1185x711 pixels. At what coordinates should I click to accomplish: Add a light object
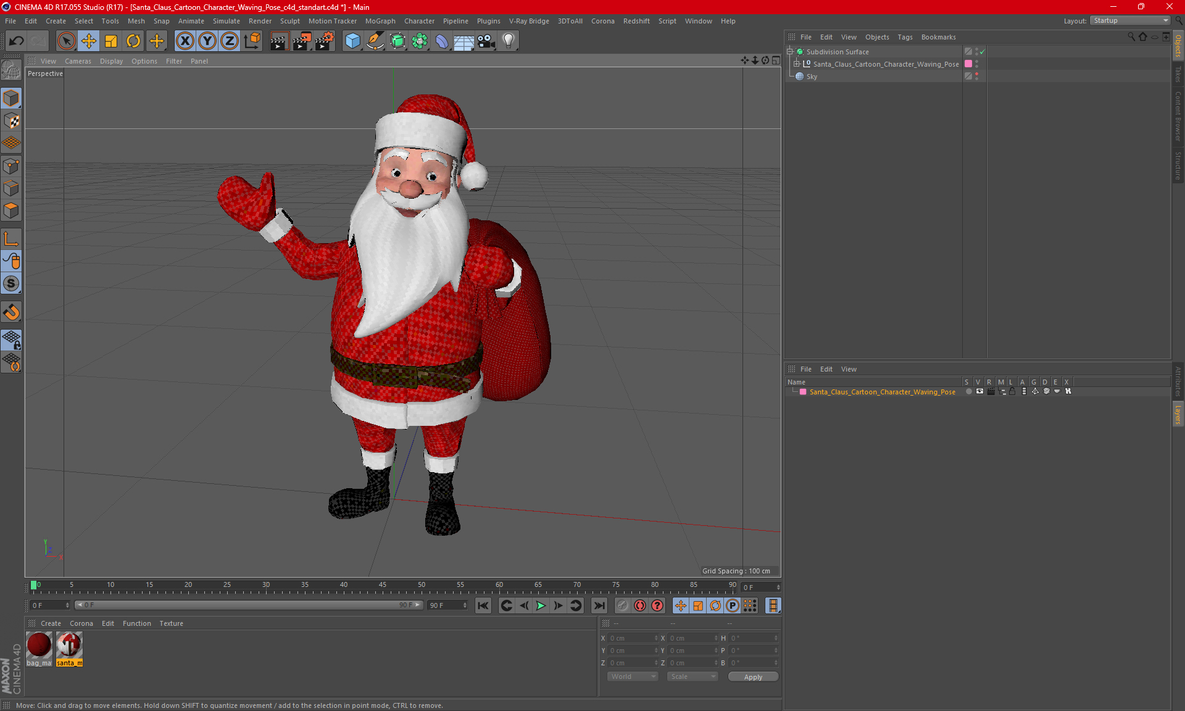coord(508,41)
